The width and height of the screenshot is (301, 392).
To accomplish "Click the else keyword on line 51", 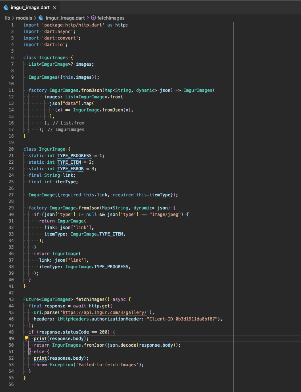I will pos(39,351).
